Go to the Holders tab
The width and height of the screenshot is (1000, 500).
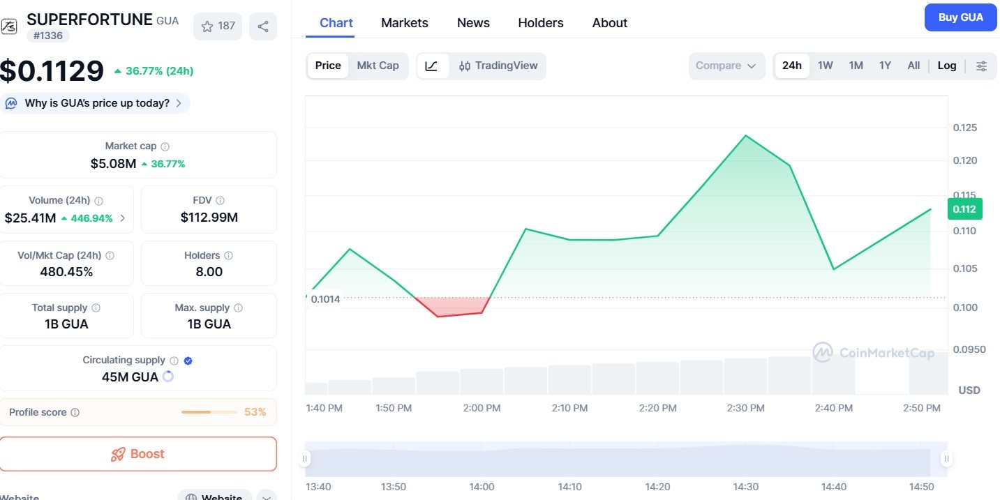[540, 23]
